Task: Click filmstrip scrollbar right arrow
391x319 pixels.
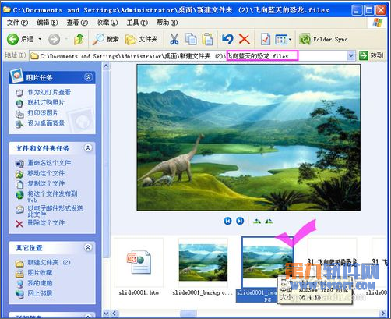Action: [x=382, y=314]
